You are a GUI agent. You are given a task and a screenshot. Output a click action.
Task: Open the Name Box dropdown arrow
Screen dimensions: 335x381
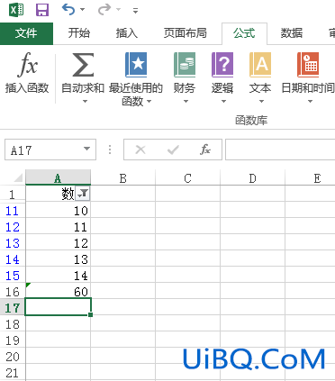point(87,149)
